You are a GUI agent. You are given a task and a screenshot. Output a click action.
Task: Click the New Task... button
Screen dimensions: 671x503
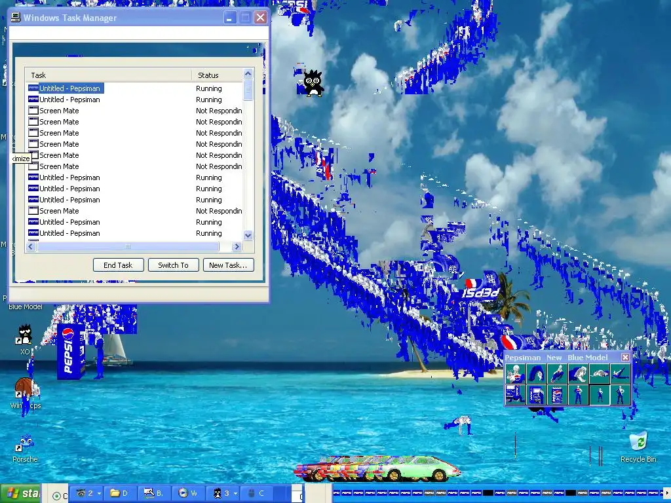tap(228, 265)
